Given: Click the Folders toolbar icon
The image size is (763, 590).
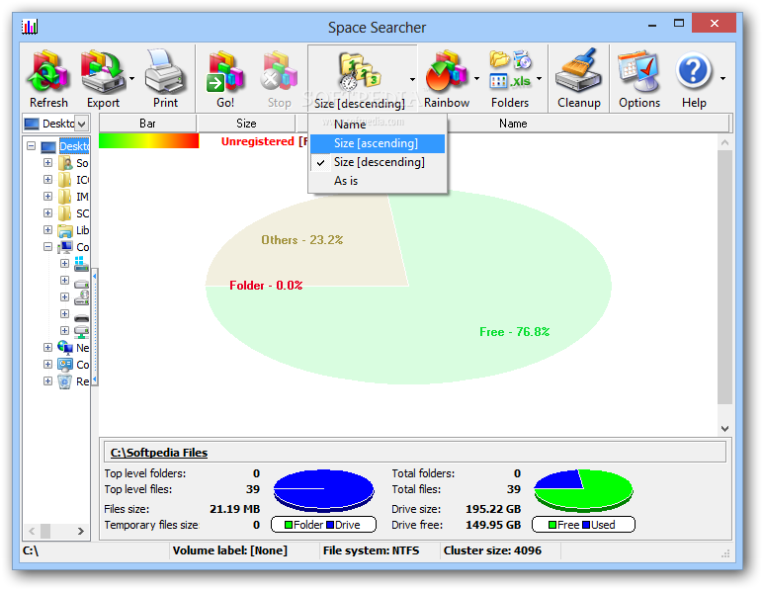Looking at the screenshot, I should (509, 69).
